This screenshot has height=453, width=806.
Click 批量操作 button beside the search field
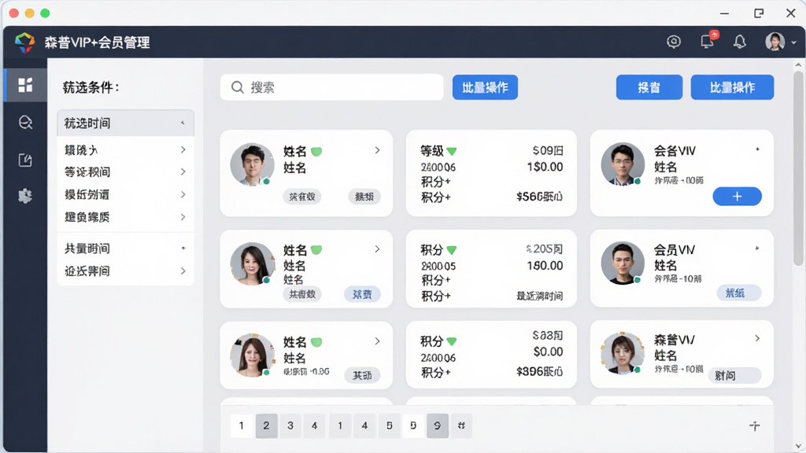point(485,87)
